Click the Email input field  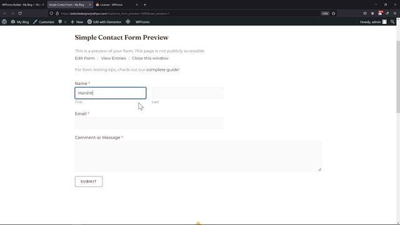tap(149, 123)
